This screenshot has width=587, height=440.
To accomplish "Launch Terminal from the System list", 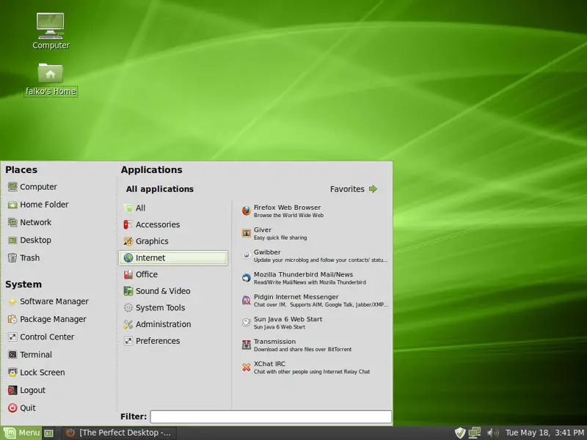I will tap(30, 355).
